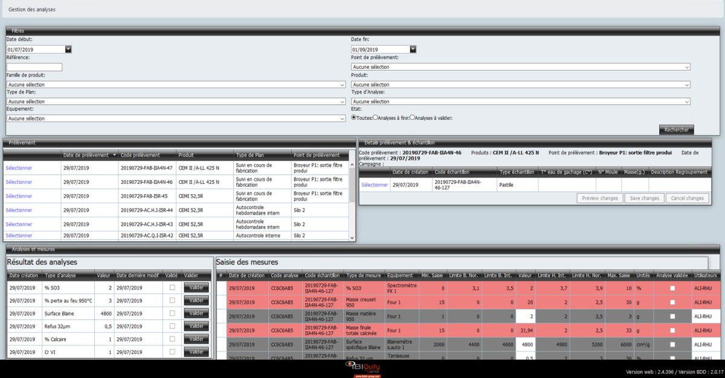Select the Analyses à finir radio option
This screenshot has width=725, height=378.
[376, 118]
